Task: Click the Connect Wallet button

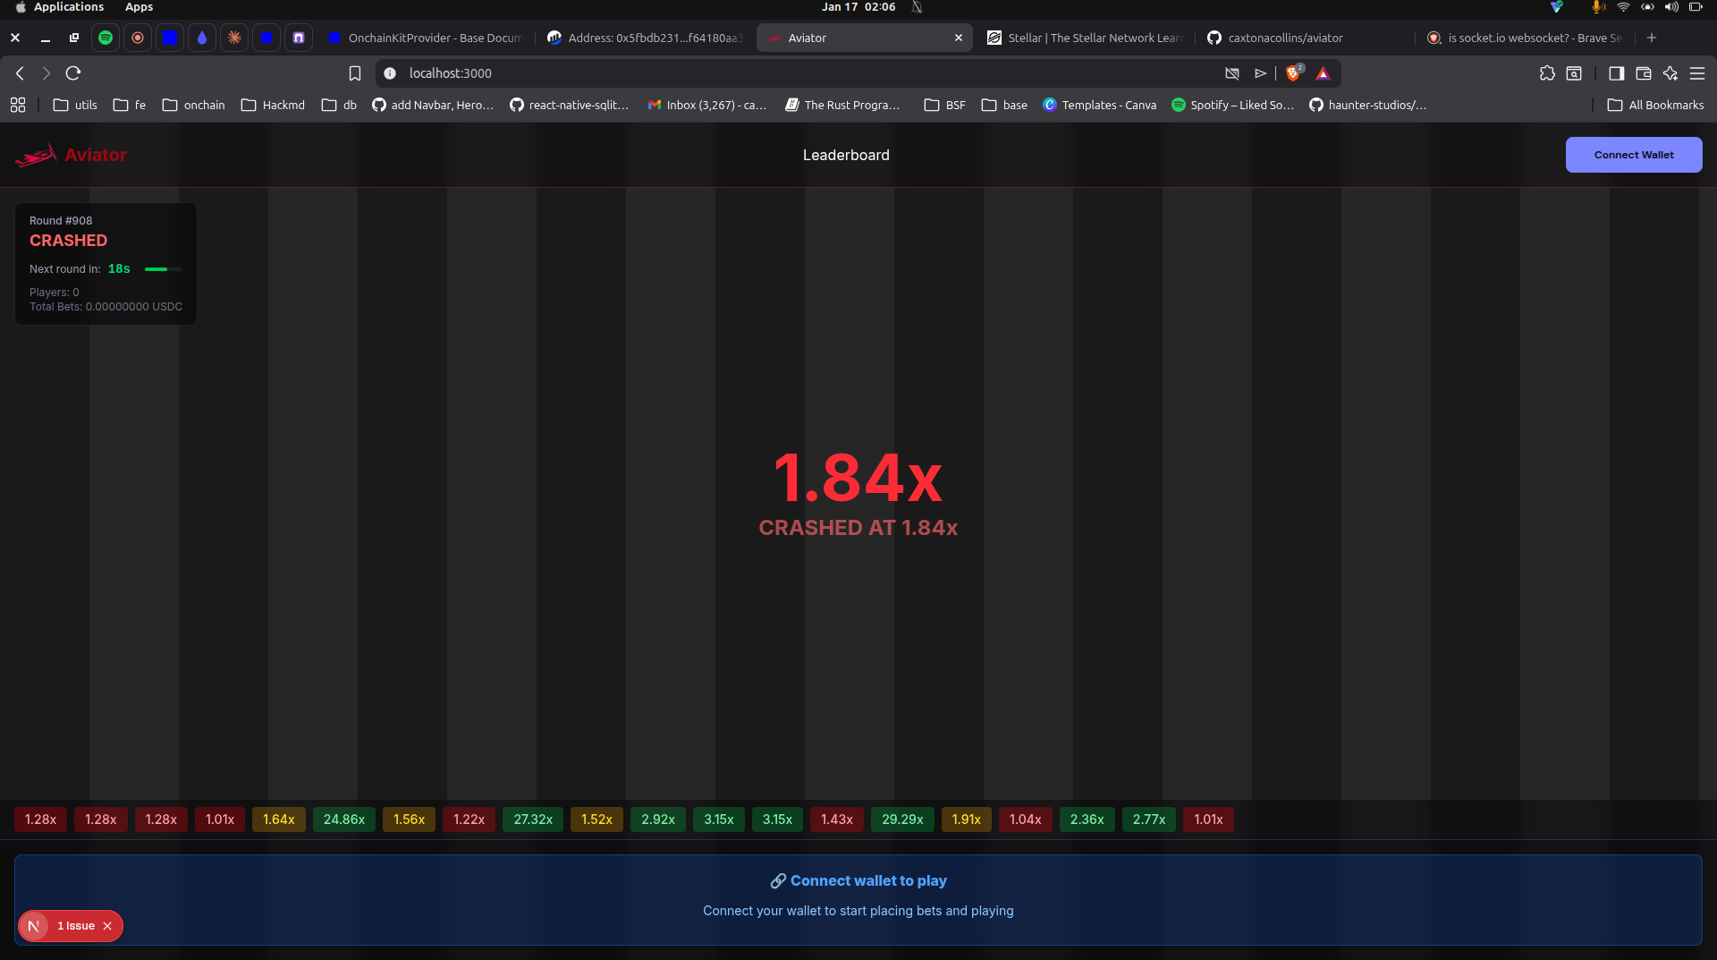Action: coord(1633,154)
